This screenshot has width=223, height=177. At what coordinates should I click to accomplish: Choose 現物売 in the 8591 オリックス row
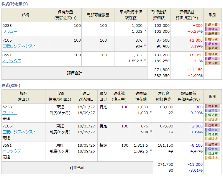coord(212,59)
